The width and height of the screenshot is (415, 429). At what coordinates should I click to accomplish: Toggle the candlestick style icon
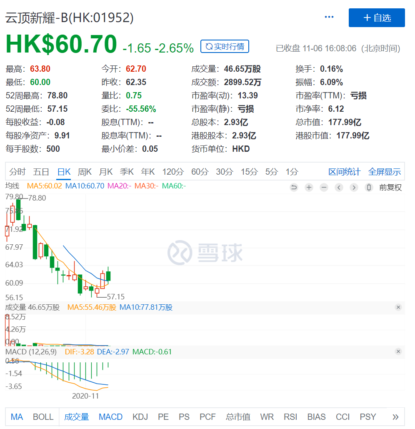[x=369, y=188]
